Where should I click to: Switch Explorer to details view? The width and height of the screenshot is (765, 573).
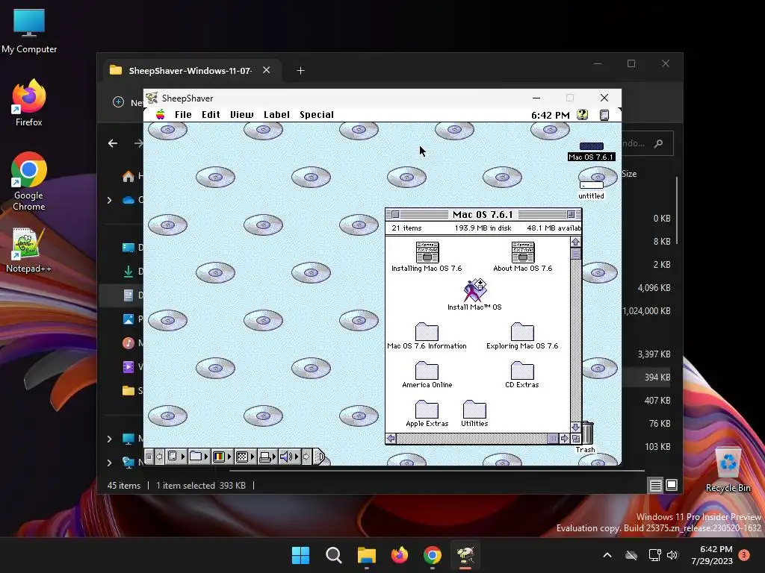click(656, 485)
